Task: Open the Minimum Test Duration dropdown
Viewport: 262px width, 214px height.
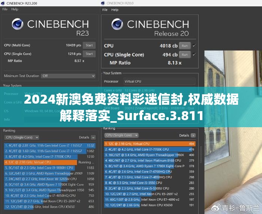Action: pos(68,76)
